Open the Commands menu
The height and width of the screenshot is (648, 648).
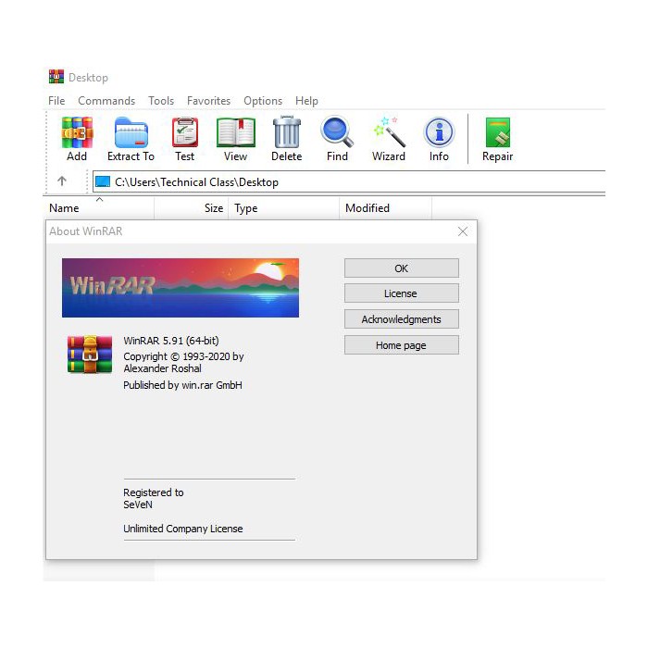pyautogui.click(x=106, y=101)
